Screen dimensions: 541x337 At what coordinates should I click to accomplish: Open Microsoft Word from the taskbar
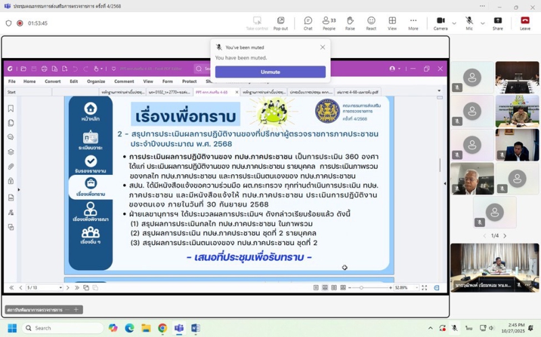click(x=195, y=328)
